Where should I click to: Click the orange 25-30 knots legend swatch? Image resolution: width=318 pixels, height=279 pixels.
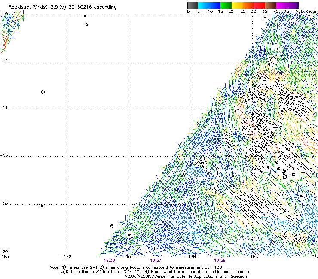click(248, 5)
